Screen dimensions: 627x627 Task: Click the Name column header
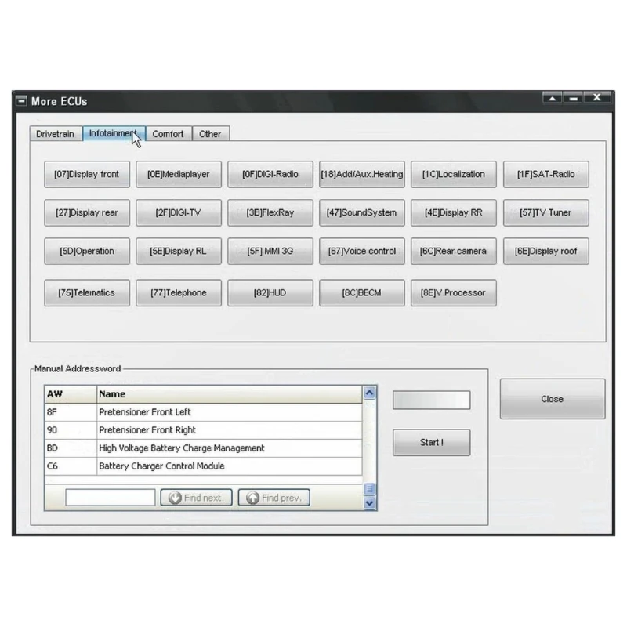pyautogui.click(x=230, y=394)
